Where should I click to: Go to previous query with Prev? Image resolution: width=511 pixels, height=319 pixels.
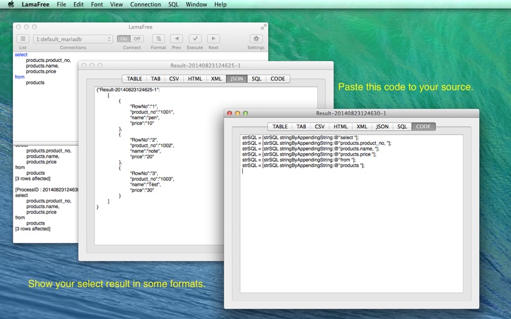[176, 39]
